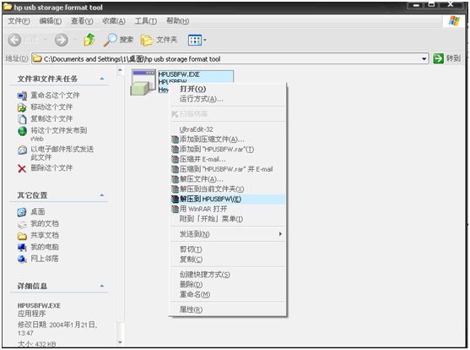
Task: Click the Windows flag logo in menu bar
Action: click(x=454, y=21)
